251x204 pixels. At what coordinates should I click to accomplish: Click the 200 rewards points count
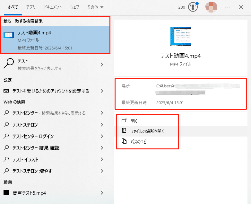182,7
